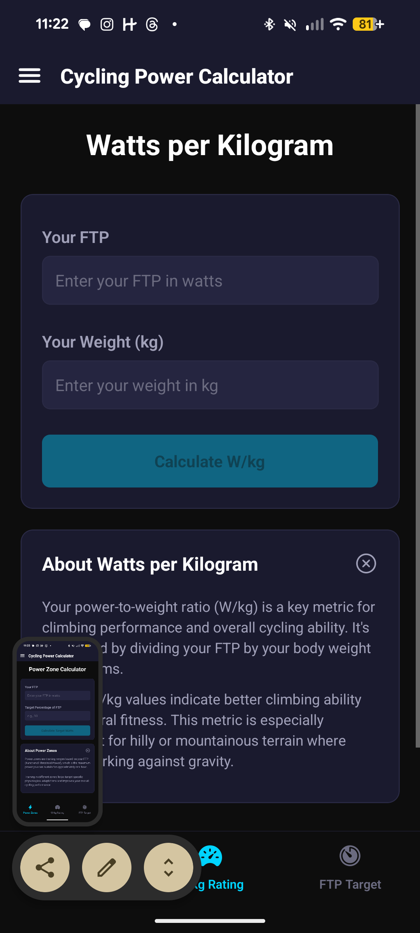
Task: Tap the Threads notification icon
Action: click(x=152, y=24)
